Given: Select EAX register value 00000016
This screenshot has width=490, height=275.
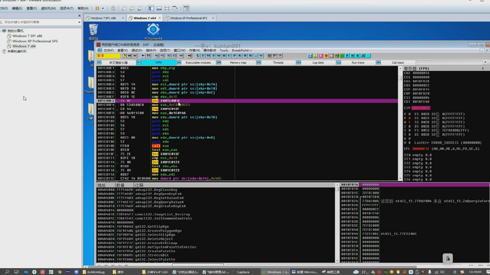Looking at the screenshot, I should coord(421,73).
